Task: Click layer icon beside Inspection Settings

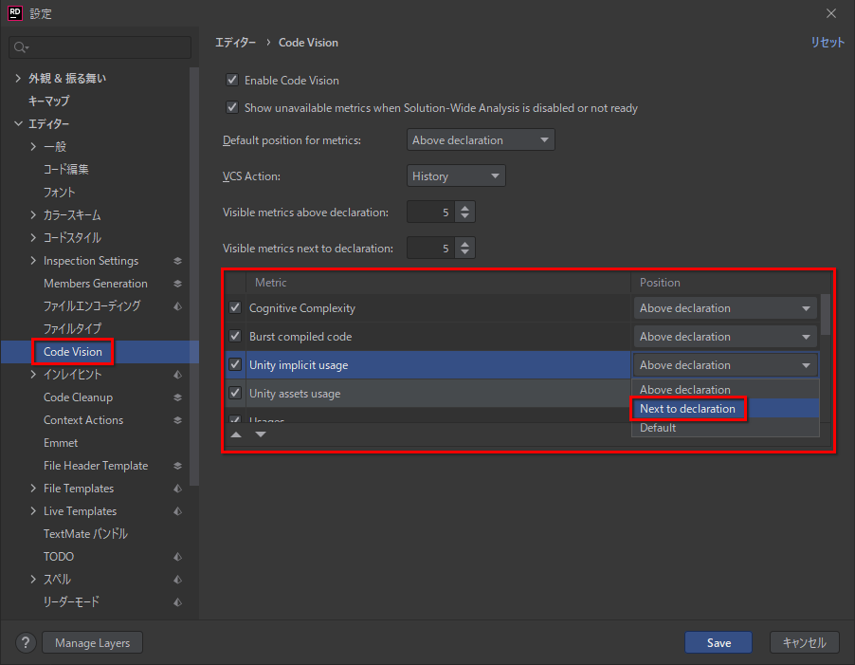Action: pyautogui.click(x=177, y=261)
